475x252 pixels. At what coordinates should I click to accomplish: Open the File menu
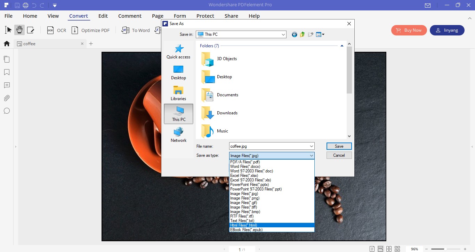[x=9, y=16]
